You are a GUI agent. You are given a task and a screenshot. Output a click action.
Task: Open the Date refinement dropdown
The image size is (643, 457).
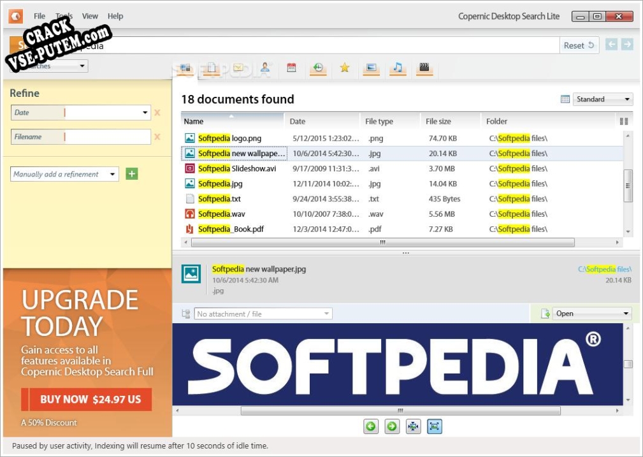tap(145, 112)
